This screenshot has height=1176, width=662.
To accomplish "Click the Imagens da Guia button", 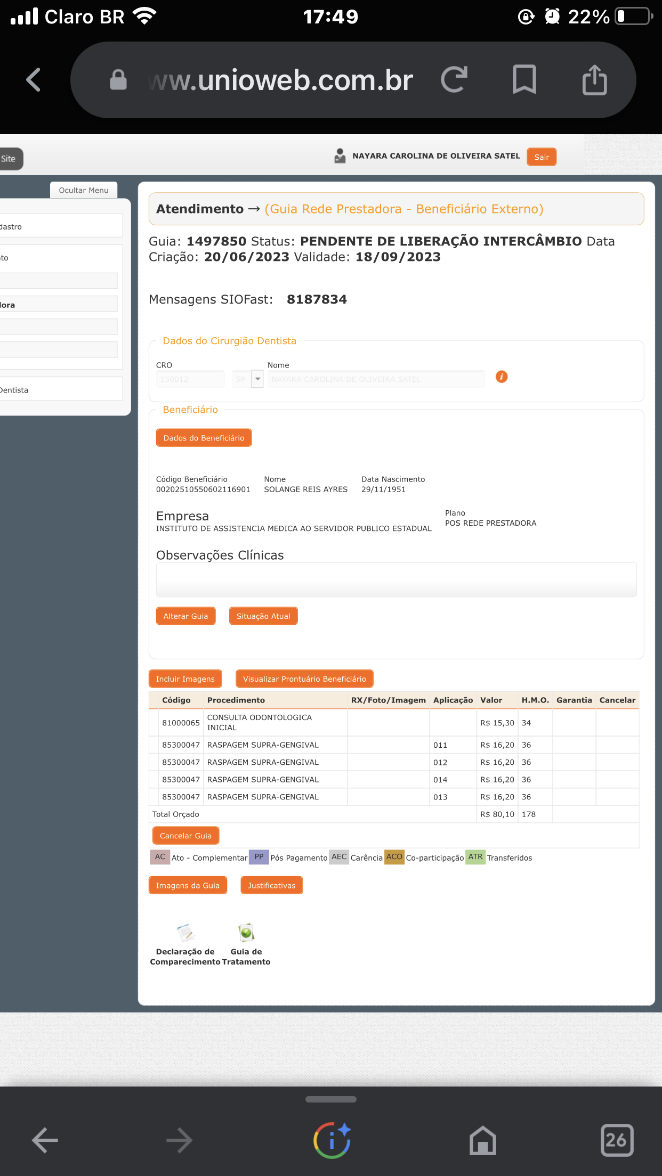I will pos(188,885).
